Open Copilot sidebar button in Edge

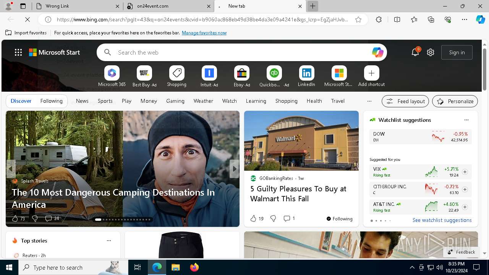click(480, 19)
